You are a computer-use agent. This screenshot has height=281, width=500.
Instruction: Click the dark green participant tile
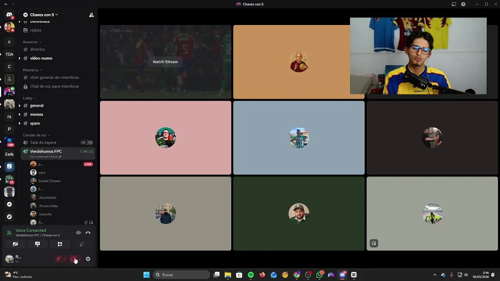pyautogui.click(x=299, y=213)
